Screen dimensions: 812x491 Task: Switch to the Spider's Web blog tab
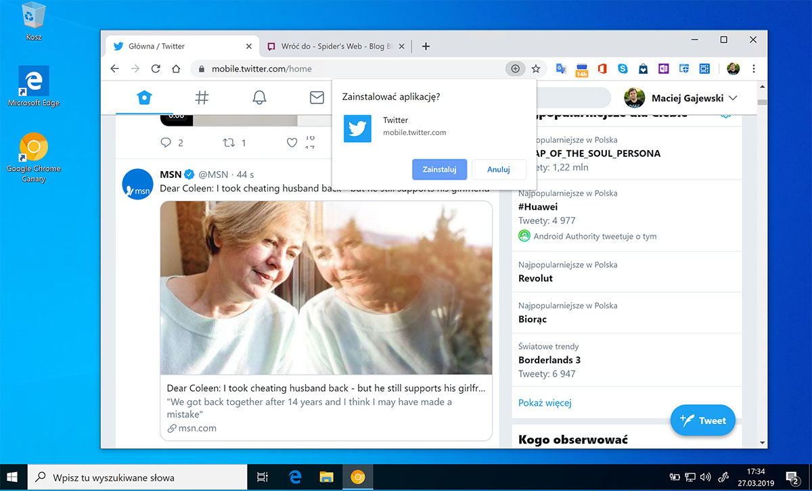tap(336, 46)
